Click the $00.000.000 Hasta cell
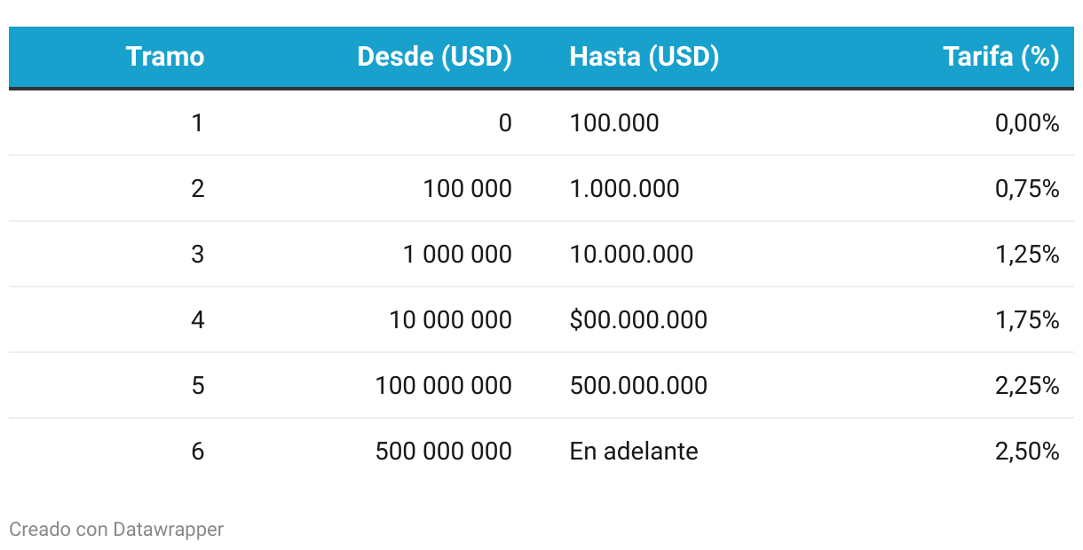This screenshot has width=1083, height=550. coord(638,319)
